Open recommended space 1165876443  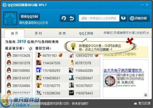84,93
